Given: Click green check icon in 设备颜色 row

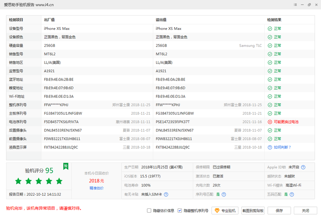Looking at the screenshot, I should tap(270, 37).
